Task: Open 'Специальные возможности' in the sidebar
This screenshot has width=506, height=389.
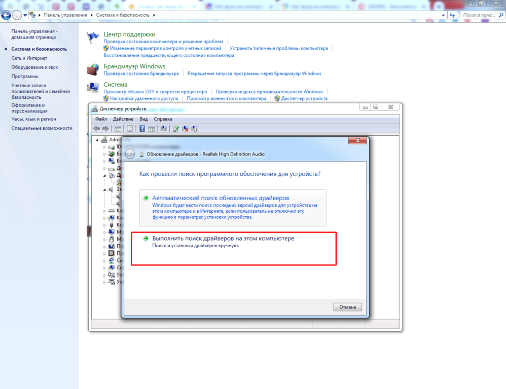Action: [x=42, y=128]
